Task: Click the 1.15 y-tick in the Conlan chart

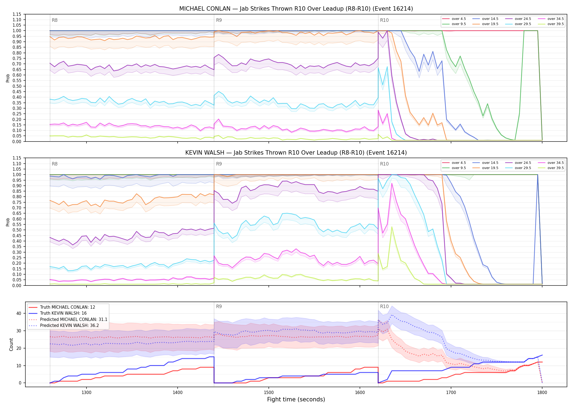Action: click(x=17, y=14)
